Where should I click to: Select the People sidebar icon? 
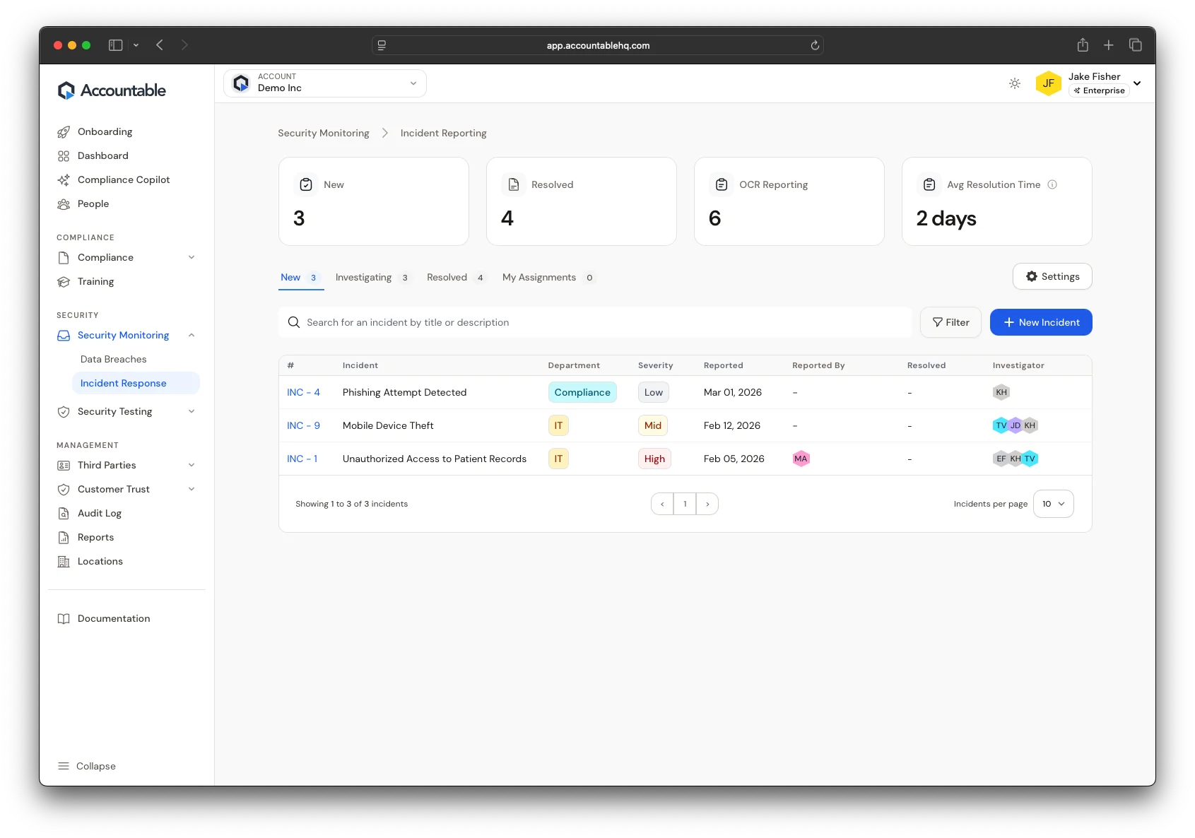(x=64, y=203)
